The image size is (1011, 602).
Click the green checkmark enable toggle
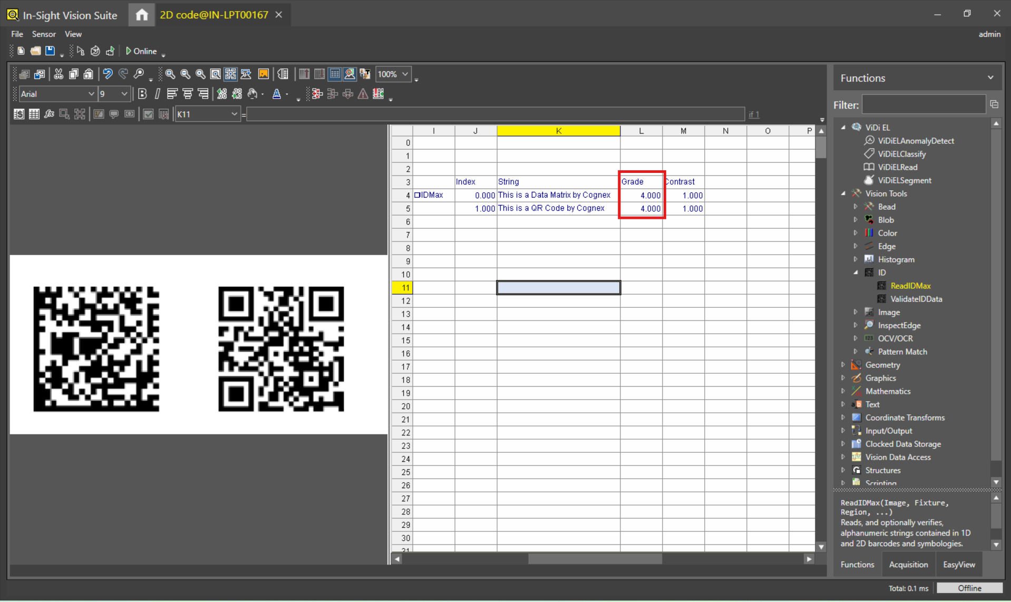pos(148,114)
